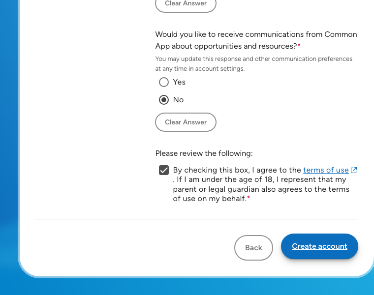This screenshot has height=295, width=374.
Task: Select the "Yes" radio button
Action: [x=164, y=82]
